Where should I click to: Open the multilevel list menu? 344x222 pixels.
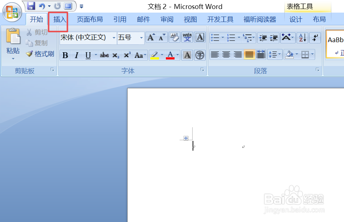click(249, 37)
